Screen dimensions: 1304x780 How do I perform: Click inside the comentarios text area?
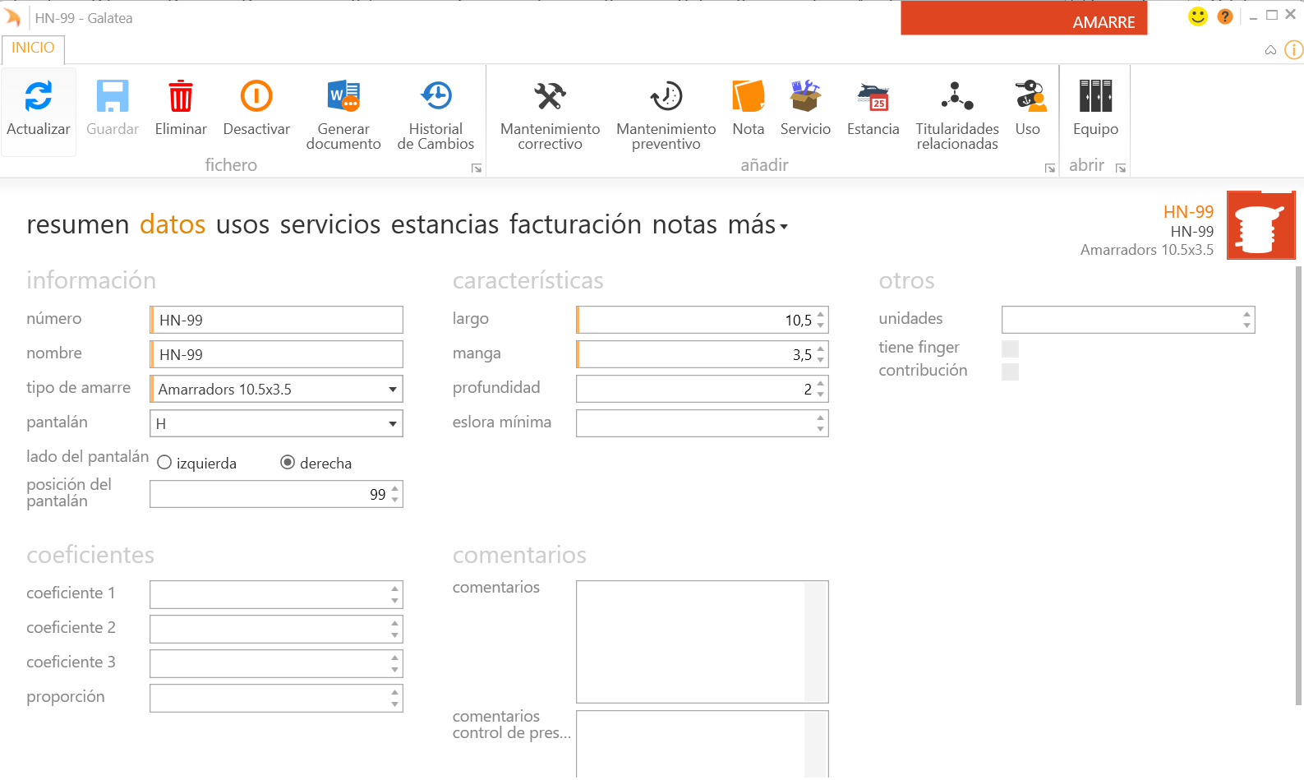690,641
